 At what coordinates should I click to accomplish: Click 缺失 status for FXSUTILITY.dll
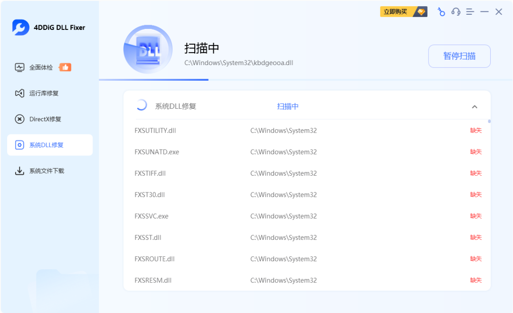coord(476,130)
